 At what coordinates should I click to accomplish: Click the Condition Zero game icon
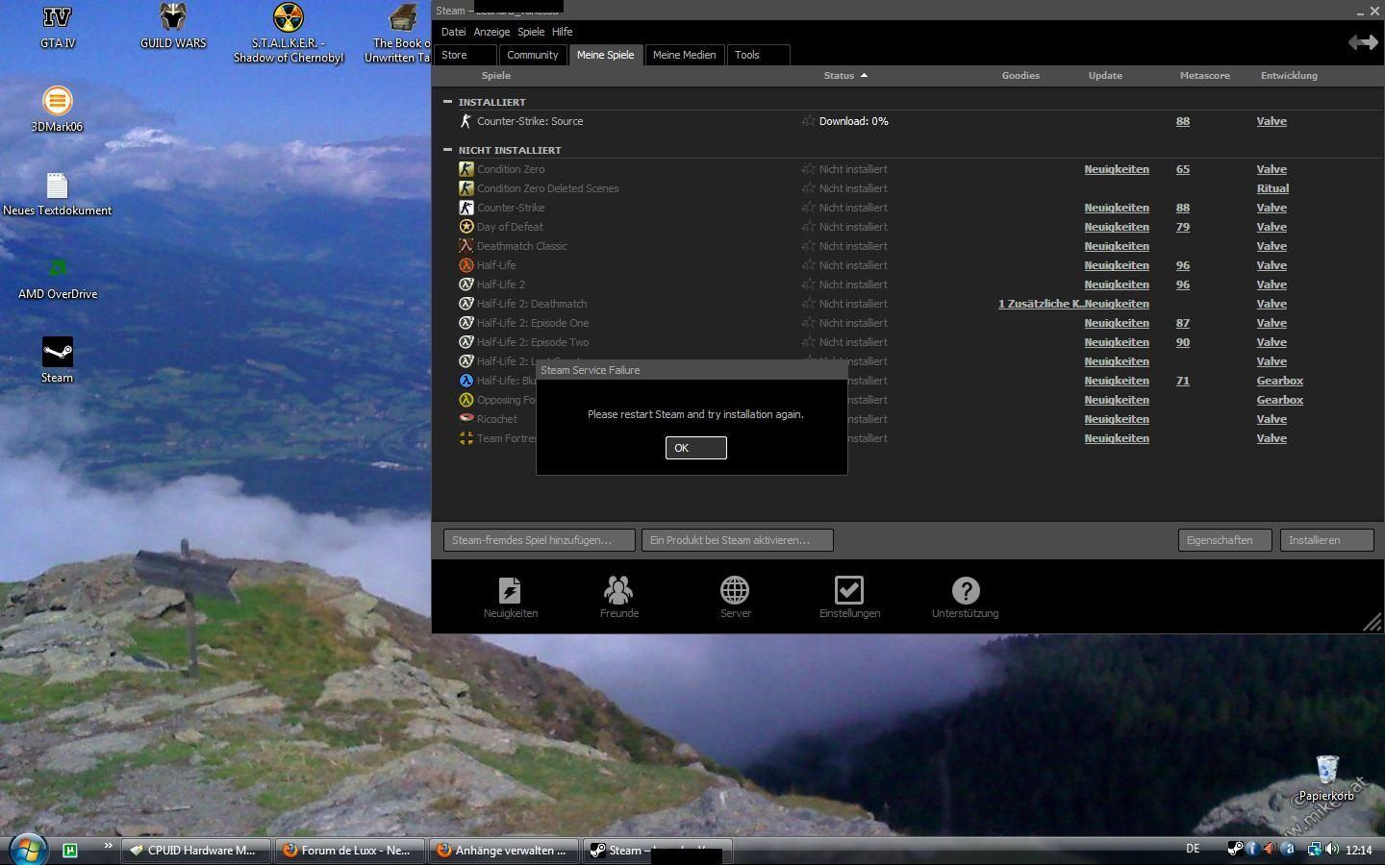tap(466, 169)
